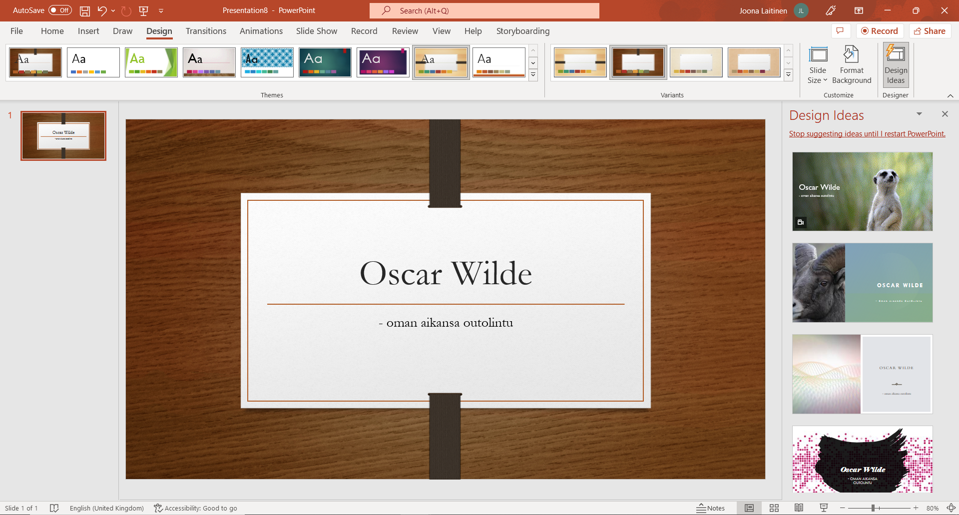
Task: Open the File menu
Action: [16, 31]
